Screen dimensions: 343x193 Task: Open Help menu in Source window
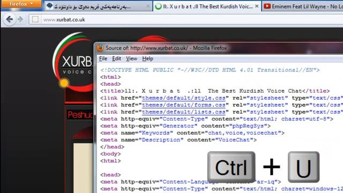[x=148, y=58]
